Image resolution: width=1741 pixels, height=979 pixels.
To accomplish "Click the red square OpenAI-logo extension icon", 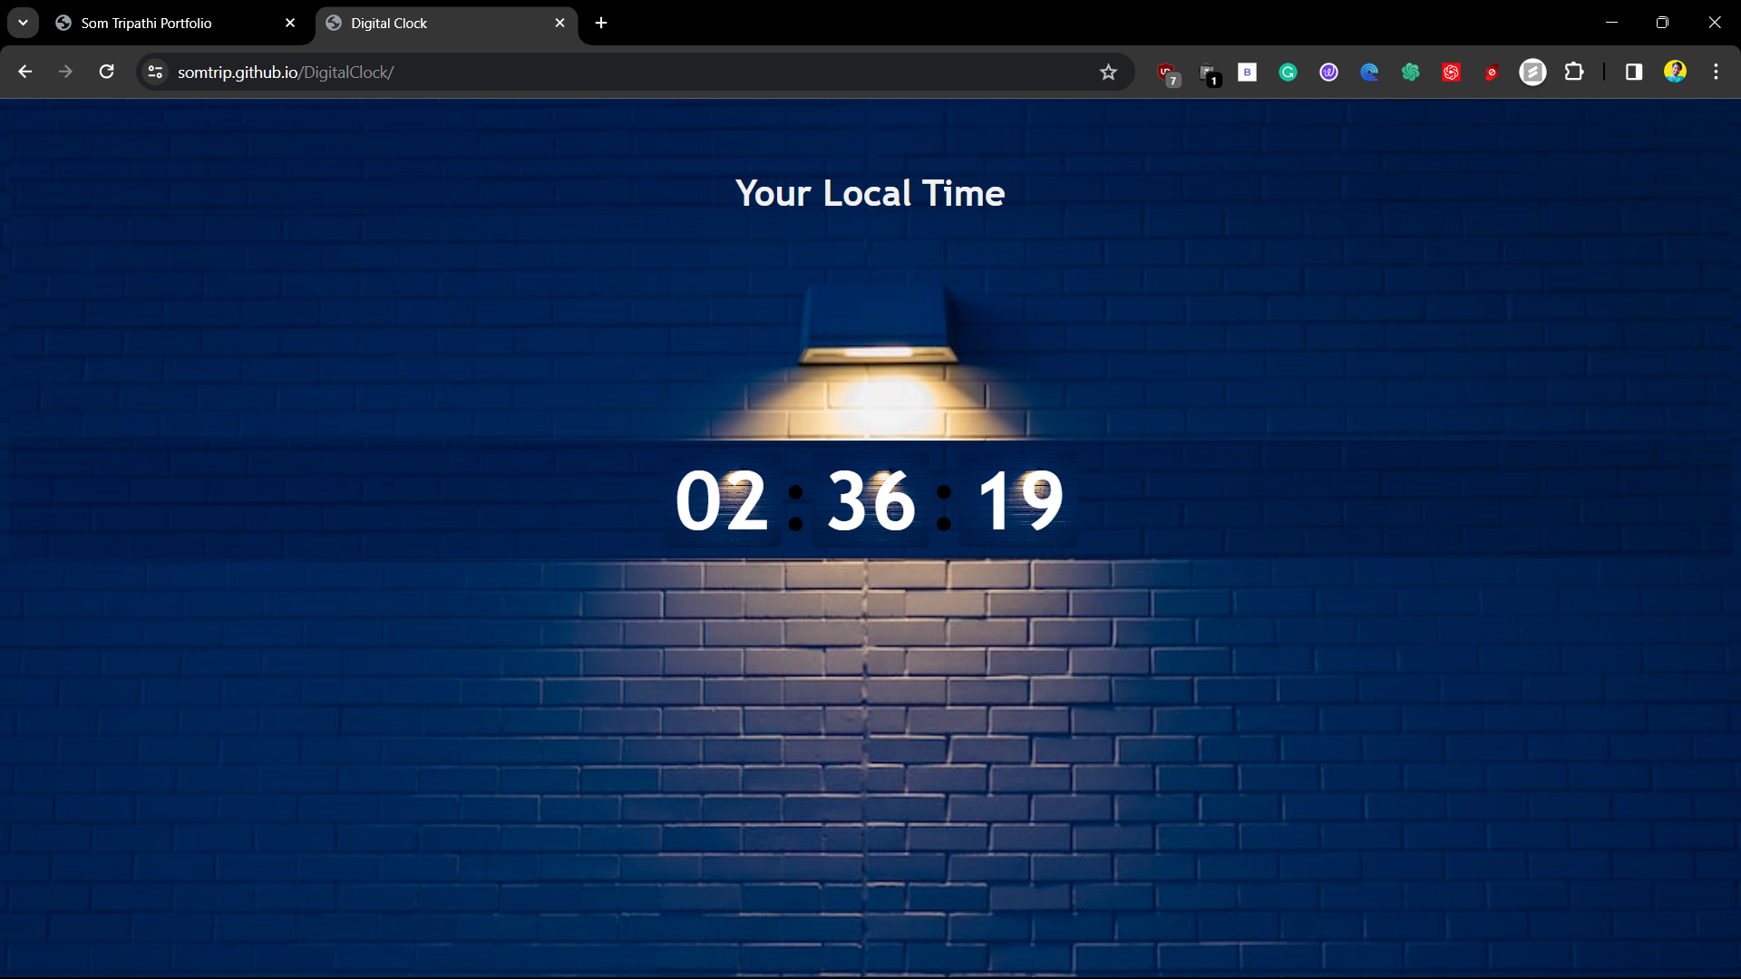I will [1451, 73].
